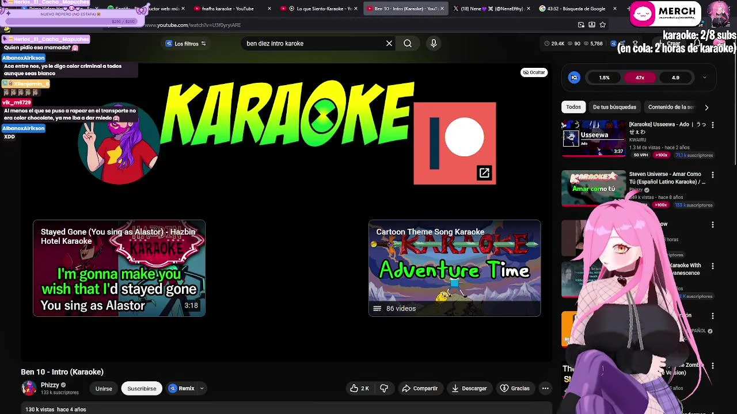737x414 pixels.
Task: Select the Todos filter chip
Action: click(573, 107)
